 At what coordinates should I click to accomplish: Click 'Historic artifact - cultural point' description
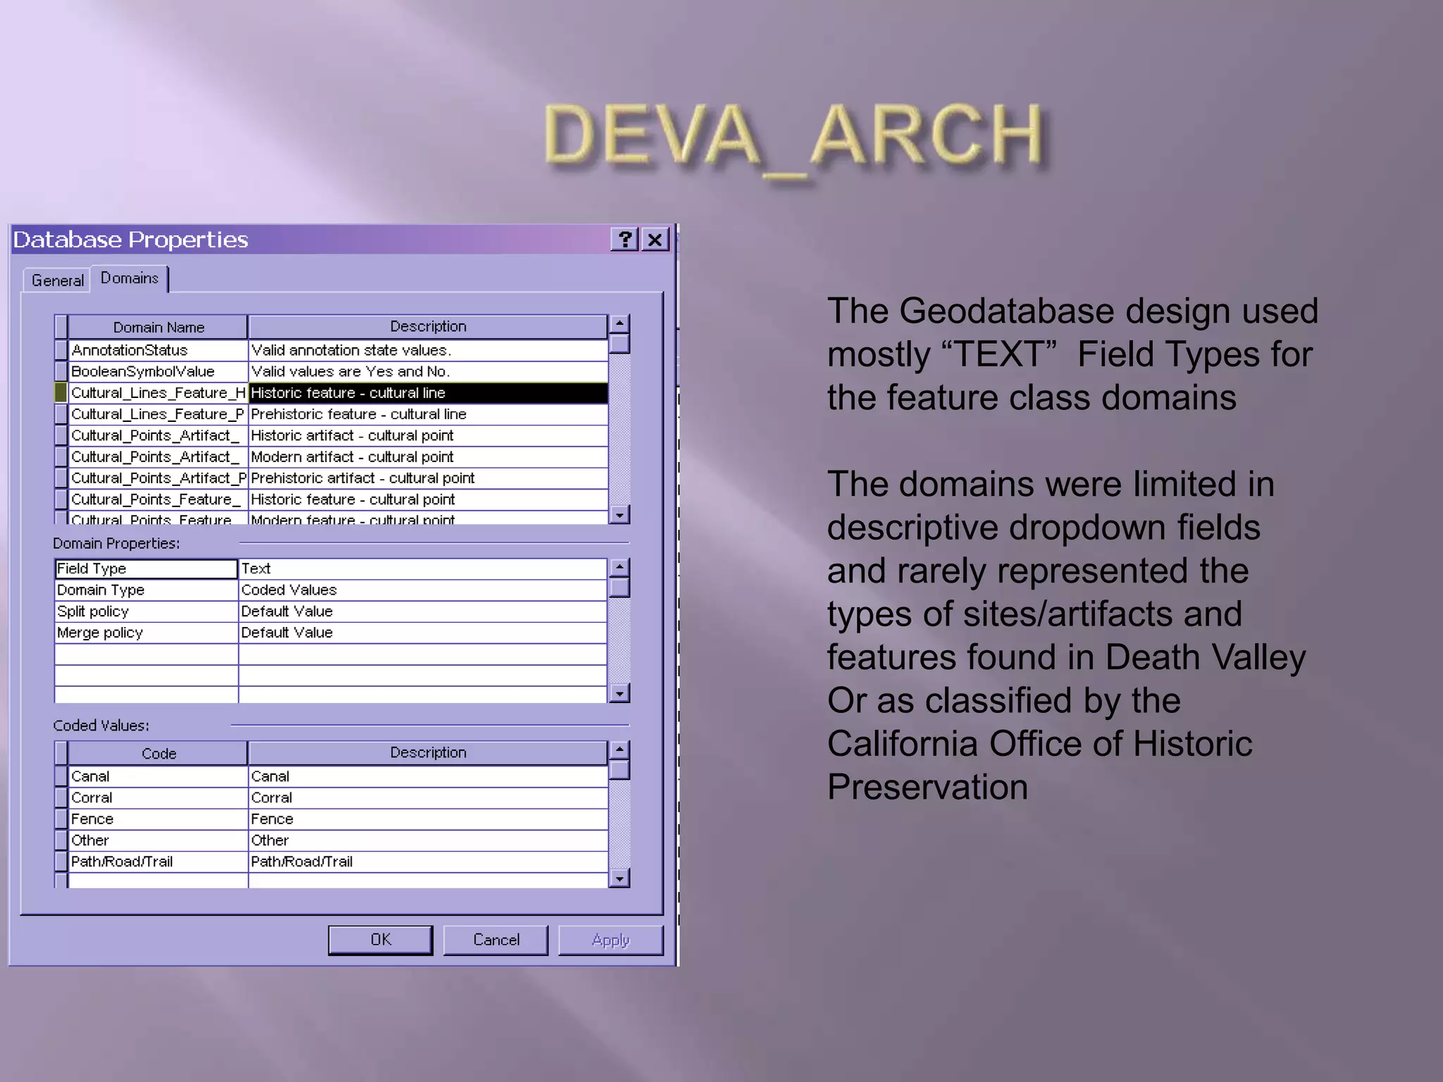click(x=428, y=435)
